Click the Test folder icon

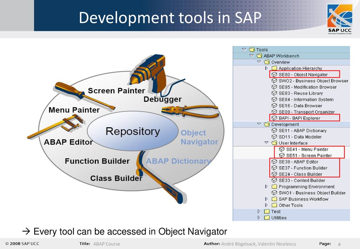267,211
